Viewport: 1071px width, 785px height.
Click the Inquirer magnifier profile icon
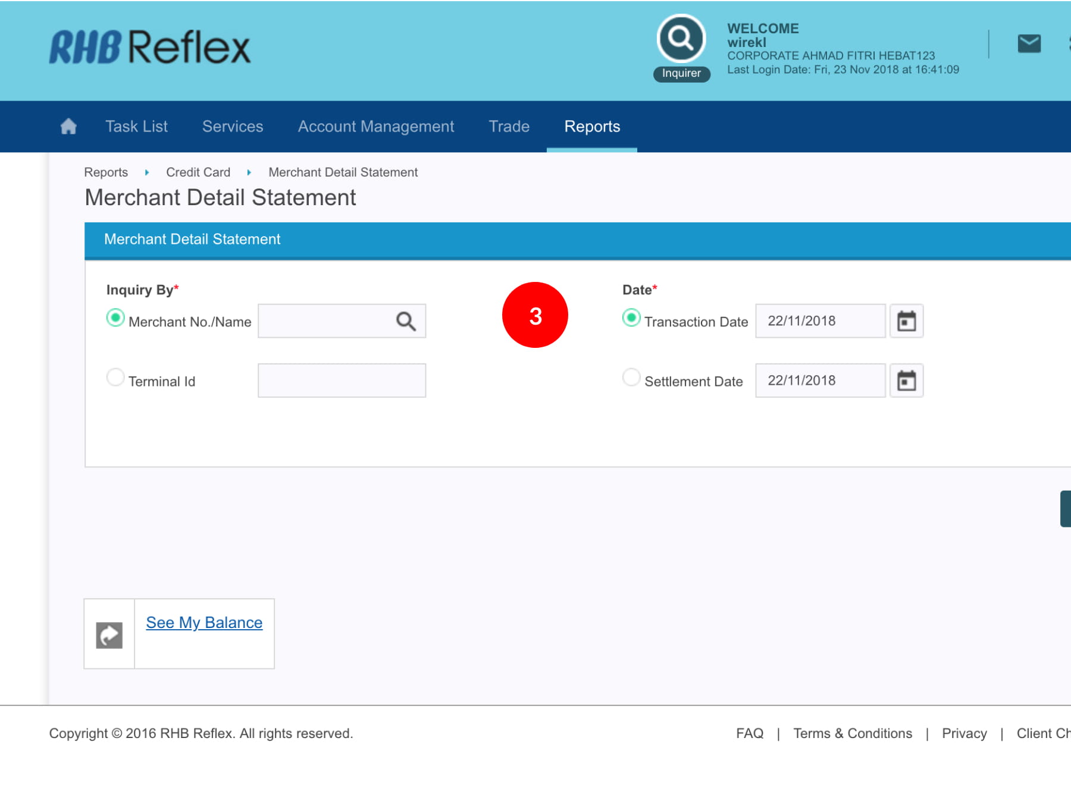click(681, 39)
